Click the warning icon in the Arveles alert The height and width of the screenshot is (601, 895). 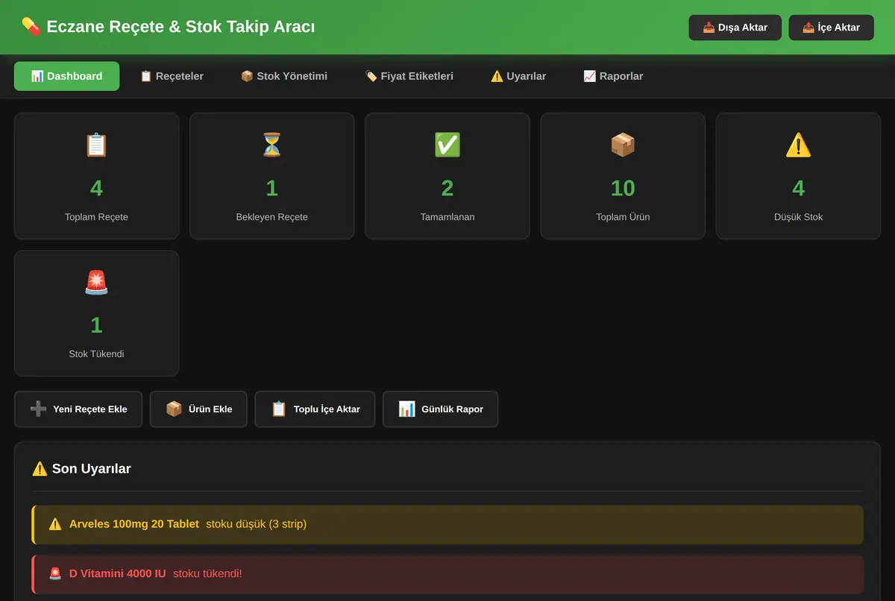click(55, 524)
